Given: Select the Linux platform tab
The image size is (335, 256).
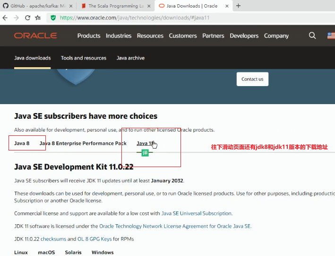Looking at the screenshot, I should (21, 253).
